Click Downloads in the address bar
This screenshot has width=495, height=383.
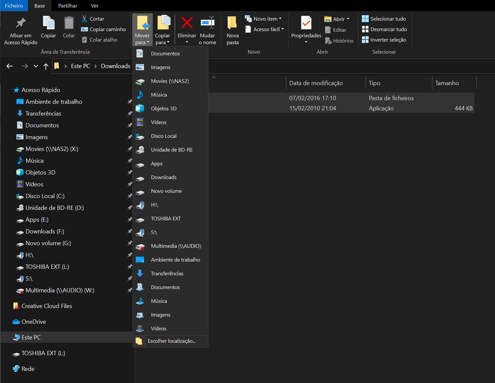tap(116, 66)
